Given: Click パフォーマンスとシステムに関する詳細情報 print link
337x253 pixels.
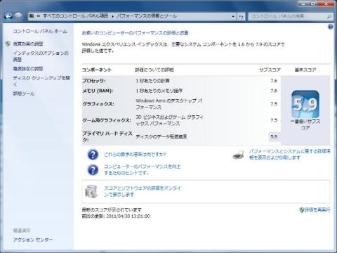Looking at the screenshot, I should pyautogui.click(x=290, y=155).
